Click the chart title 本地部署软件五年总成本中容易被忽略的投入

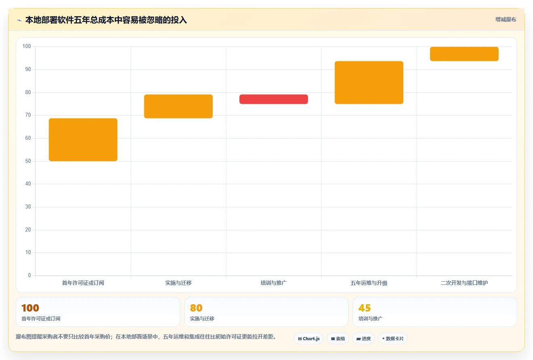[x=106, y=20]
